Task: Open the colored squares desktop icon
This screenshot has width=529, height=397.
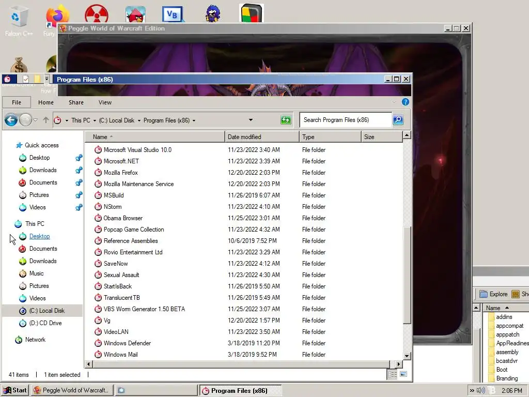Action: (252, 13)
